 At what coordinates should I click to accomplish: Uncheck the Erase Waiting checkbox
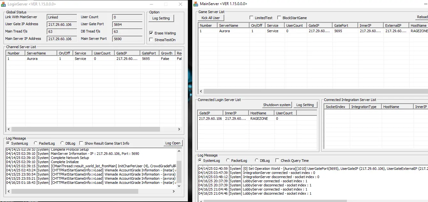coord(151,33)
